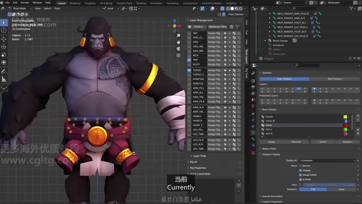Activate the Move tool
Viewport: 362px width, 204px height.
[x=4, y=39]
